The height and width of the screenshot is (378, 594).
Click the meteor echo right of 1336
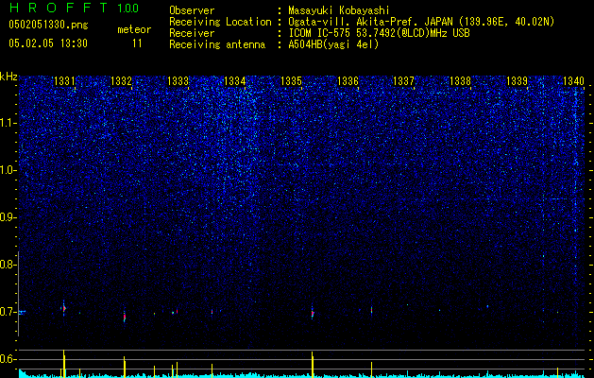372,310
